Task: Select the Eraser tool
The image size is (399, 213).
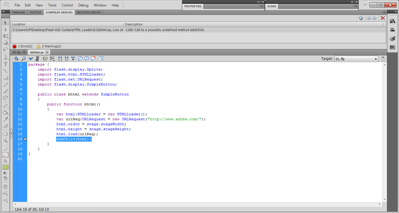Action: tap(5, 126)
